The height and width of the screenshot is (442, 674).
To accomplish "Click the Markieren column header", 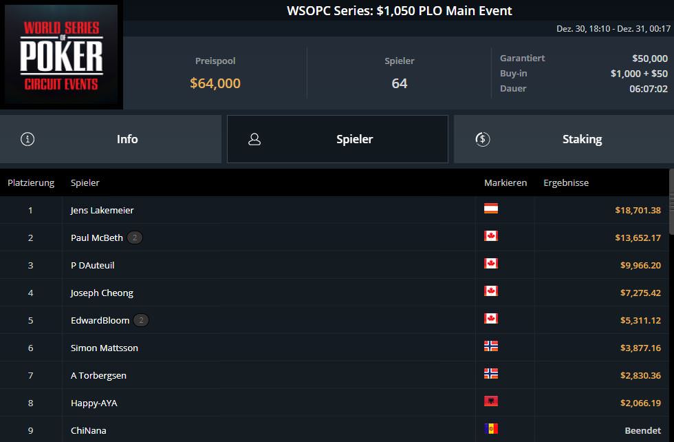I will point(505,182).
